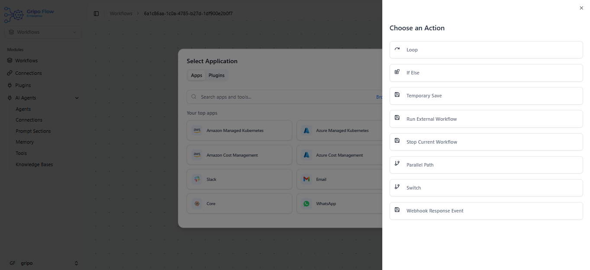
Task: Switch to the Plugins tab
Action: (x=216, y=75)
